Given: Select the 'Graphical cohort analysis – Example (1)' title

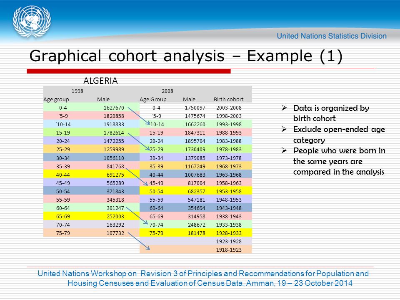Looking at the screenshot, I should [x=186, y=56].
